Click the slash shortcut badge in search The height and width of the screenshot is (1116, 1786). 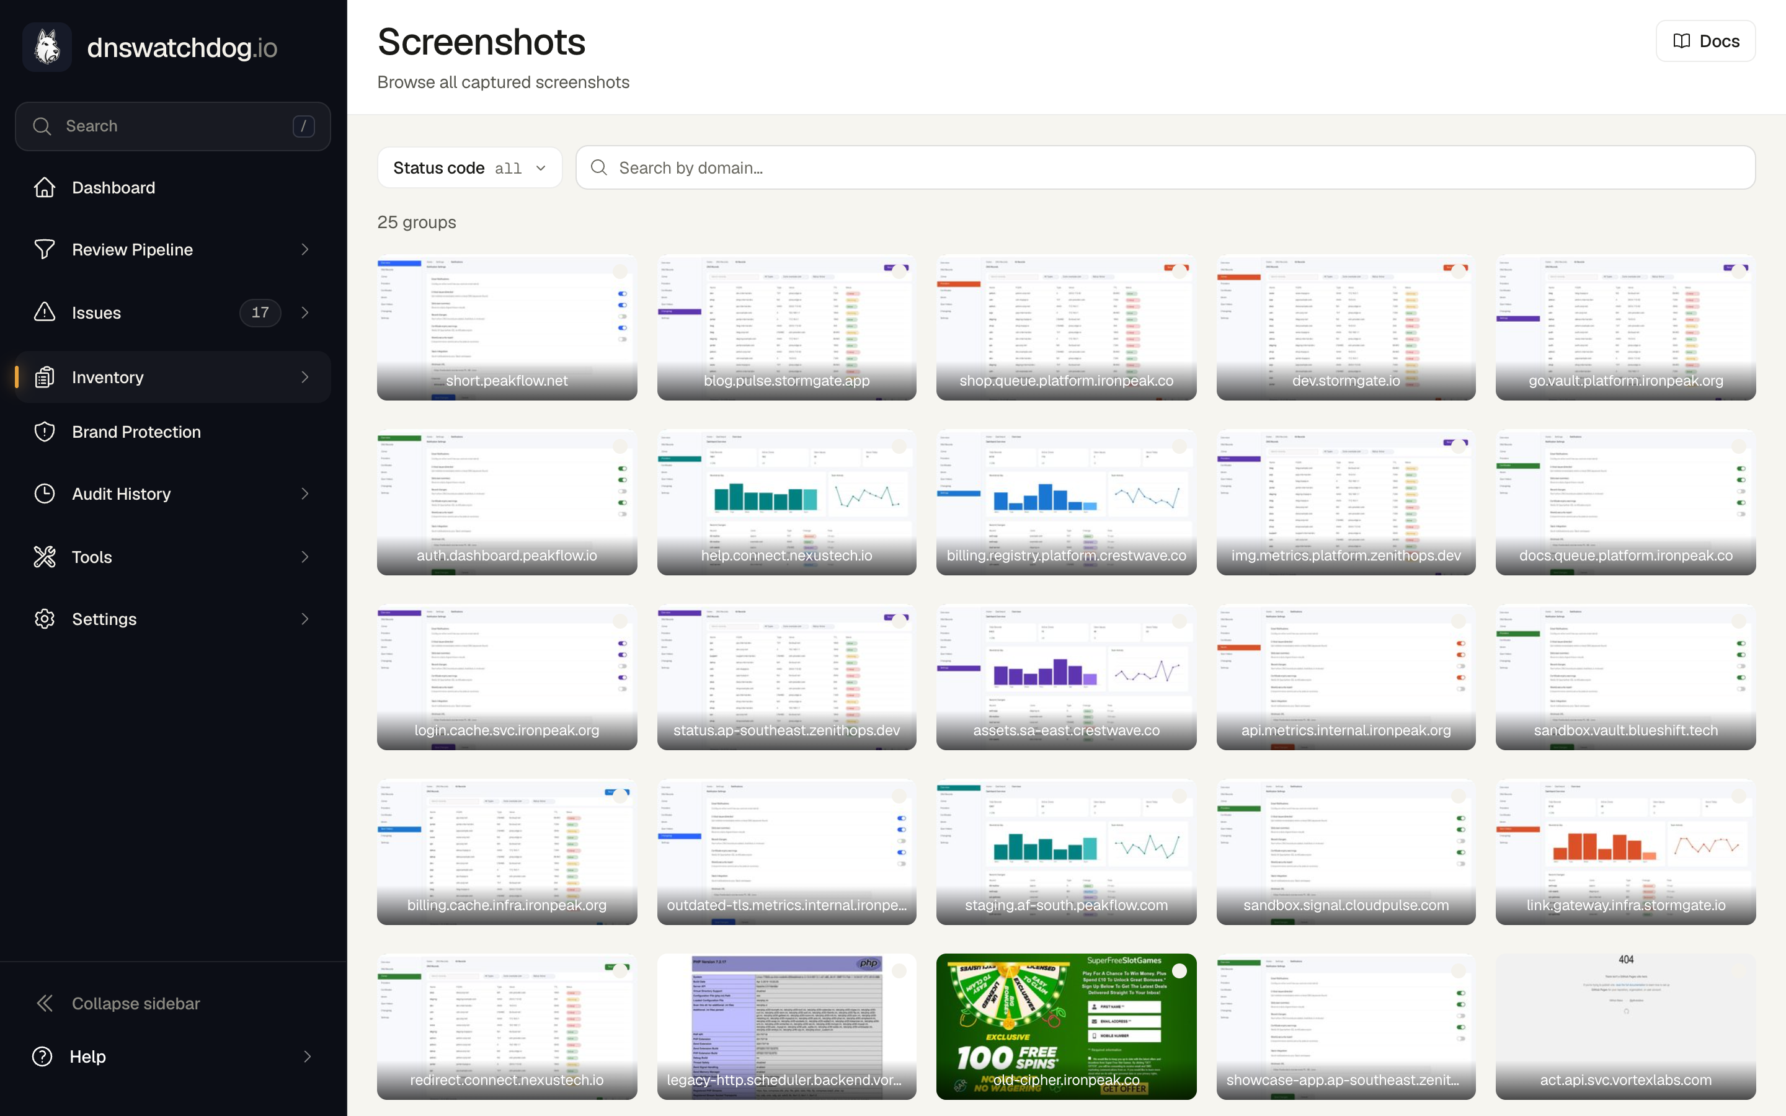pyautogui.click(x=303, y=126)
